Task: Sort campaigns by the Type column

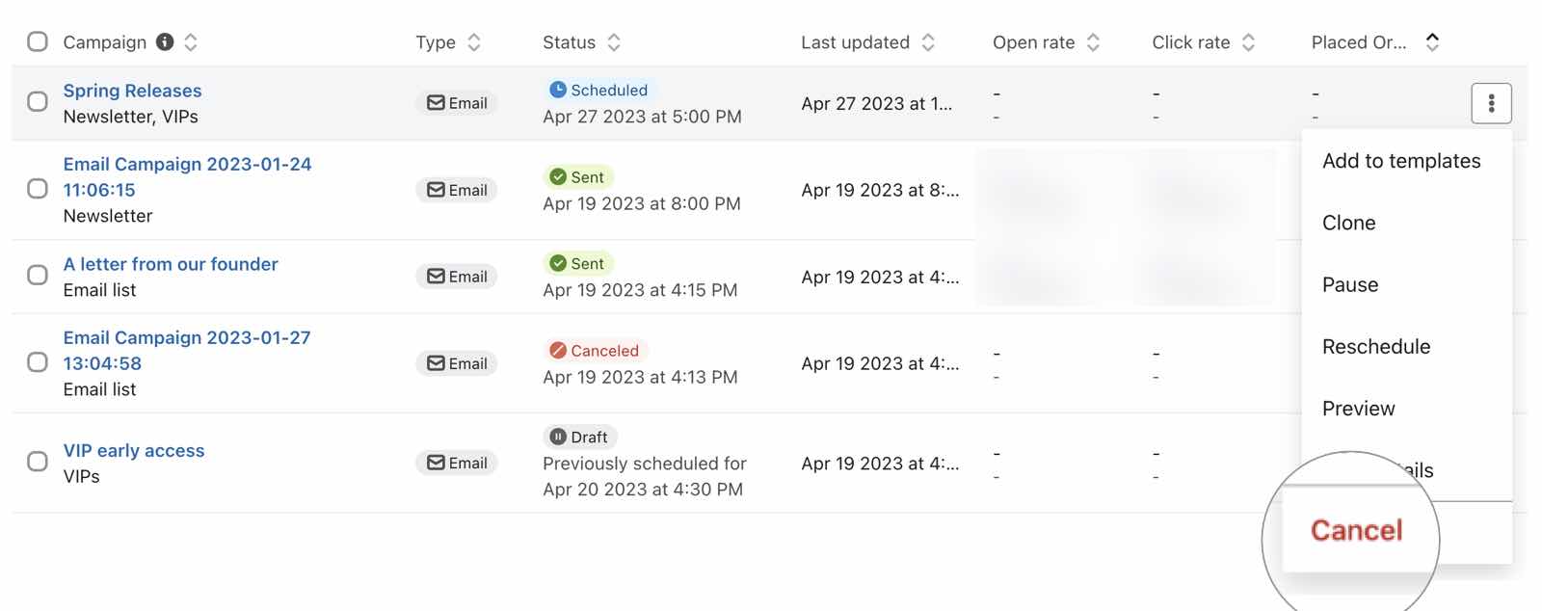Action: (474, 42)
